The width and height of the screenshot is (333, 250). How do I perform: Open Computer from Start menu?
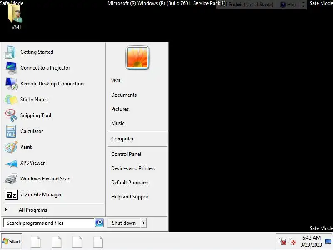pyautogui.click(x=122, y=139)
